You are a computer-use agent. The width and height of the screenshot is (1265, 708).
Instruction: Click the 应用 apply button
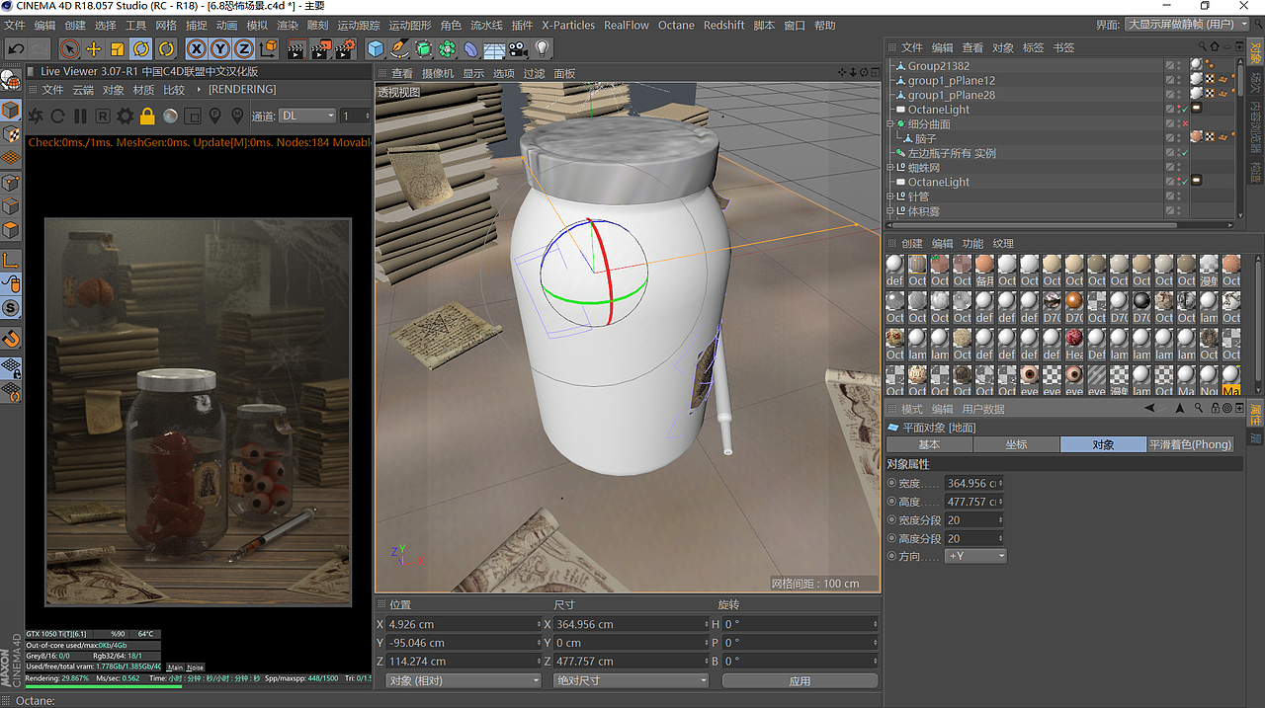800,681
